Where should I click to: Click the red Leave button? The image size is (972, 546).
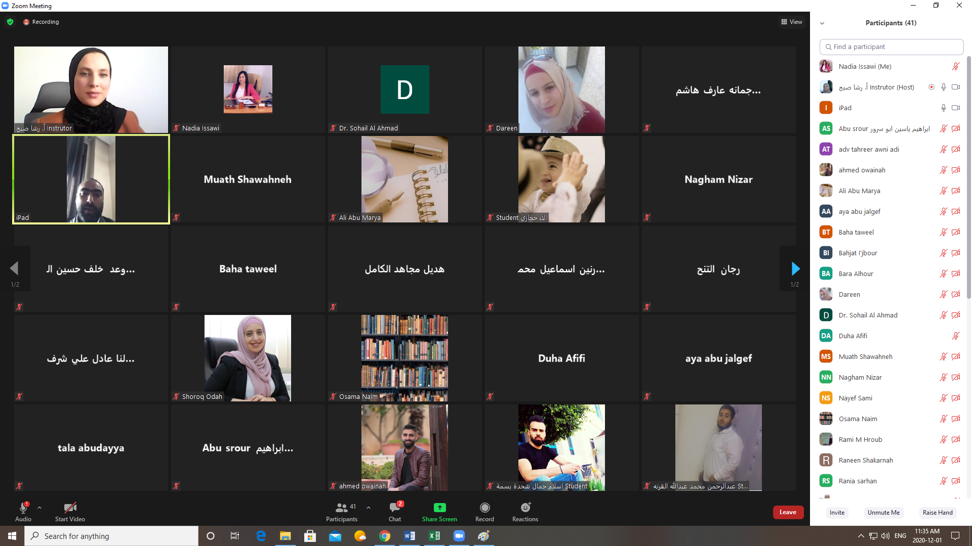788,512
